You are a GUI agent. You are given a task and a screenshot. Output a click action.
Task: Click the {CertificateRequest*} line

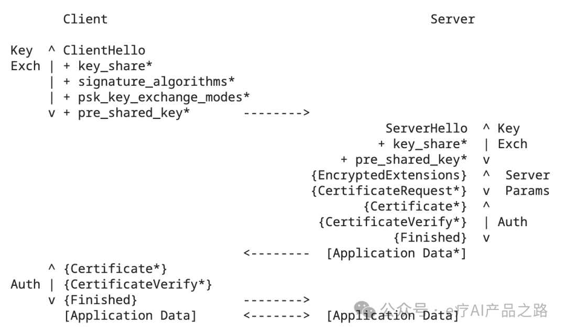tap(389, 191)
